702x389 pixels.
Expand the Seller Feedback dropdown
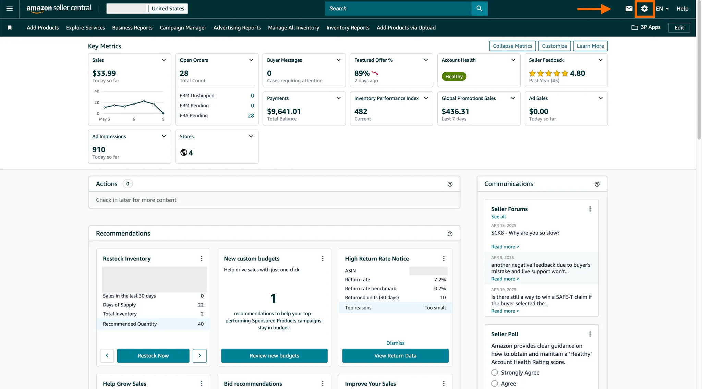point(601,60)
